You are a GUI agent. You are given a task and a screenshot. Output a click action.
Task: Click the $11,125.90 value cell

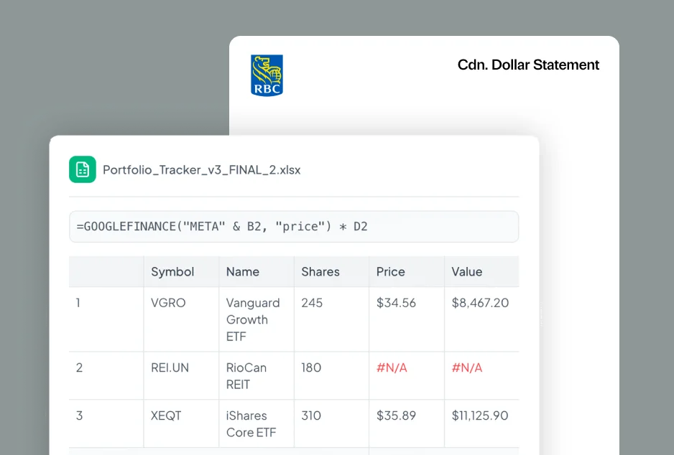pos(480,416)
